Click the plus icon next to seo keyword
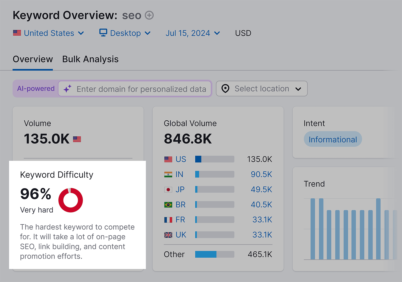402x282 pixels. point(149,15)
